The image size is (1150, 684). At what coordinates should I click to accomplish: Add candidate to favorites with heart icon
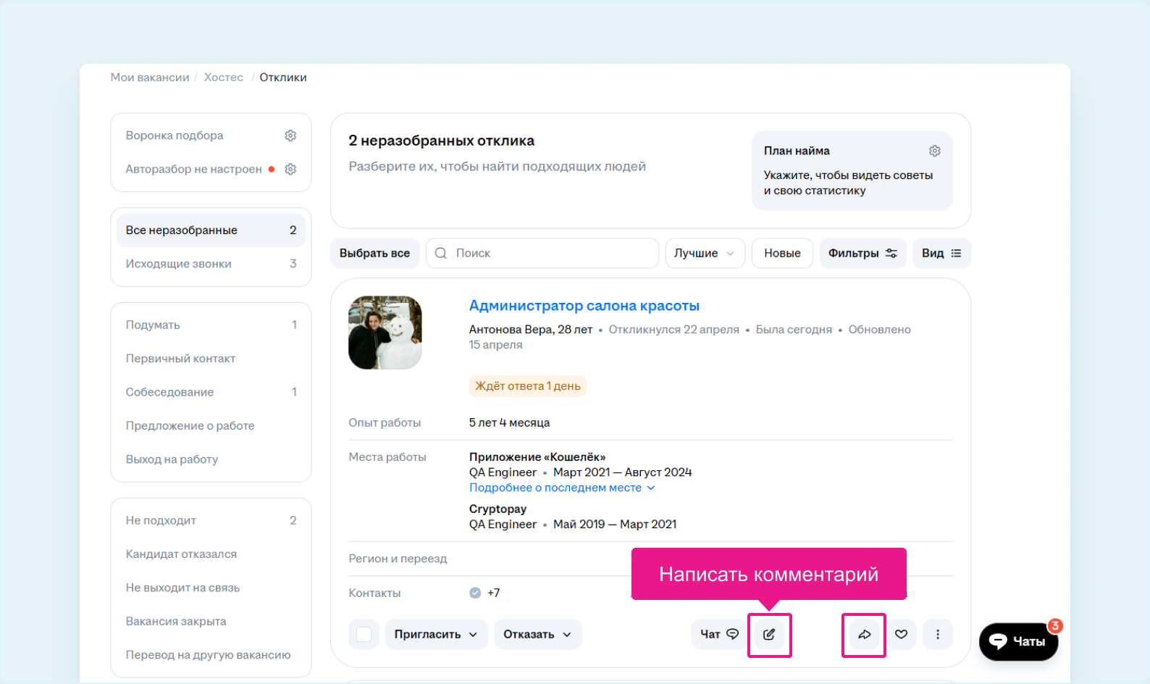901,635
